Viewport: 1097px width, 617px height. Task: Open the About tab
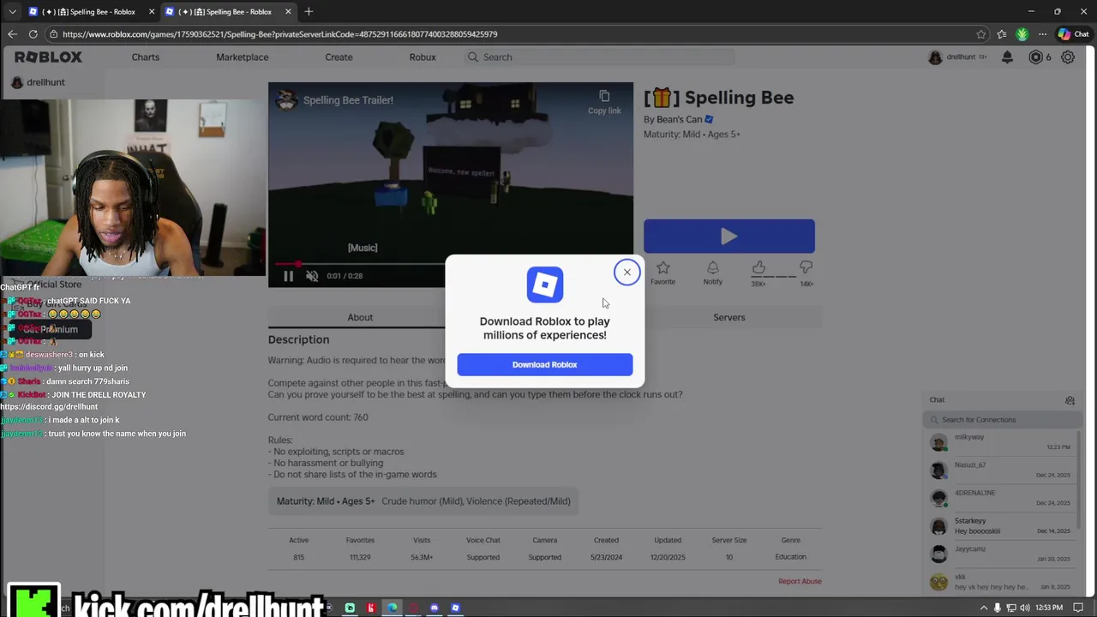pos(360,317)
